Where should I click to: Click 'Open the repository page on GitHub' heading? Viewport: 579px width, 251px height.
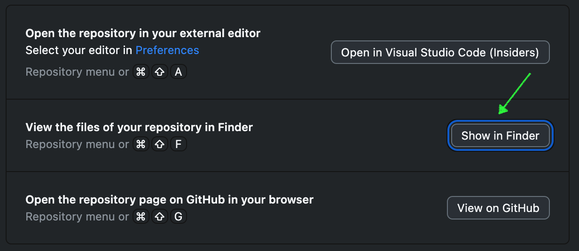pos(169,200)
